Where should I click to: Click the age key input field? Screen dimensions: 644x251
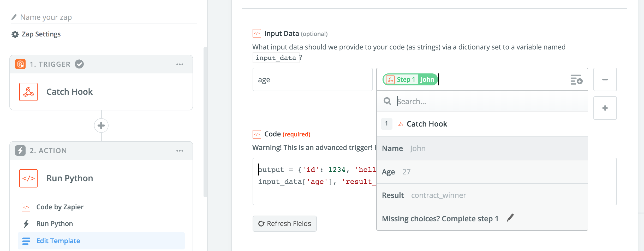[312, 80]
